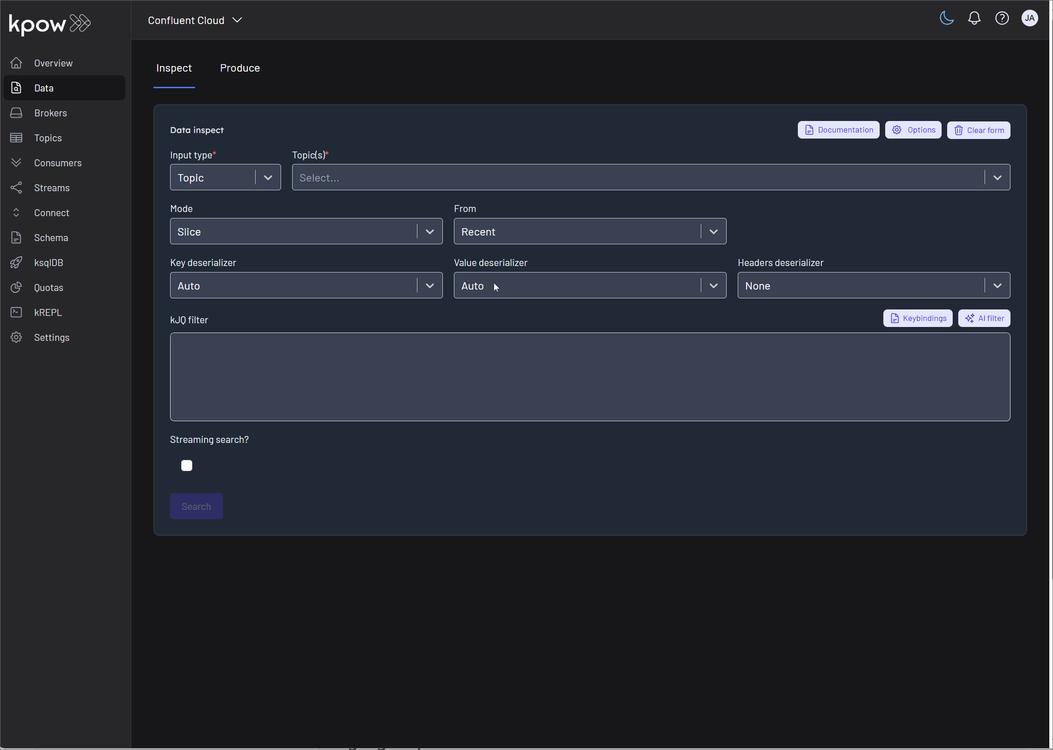Open the Brokers page from sidebar
This screenshot has width=1053, height=750.
(50, 113)
